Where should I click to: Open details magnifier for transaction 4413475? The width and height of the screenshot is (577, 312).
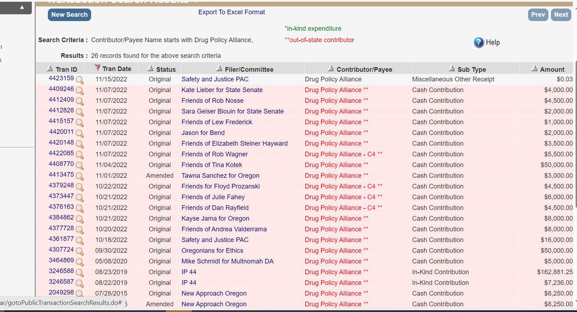point(79,176)
